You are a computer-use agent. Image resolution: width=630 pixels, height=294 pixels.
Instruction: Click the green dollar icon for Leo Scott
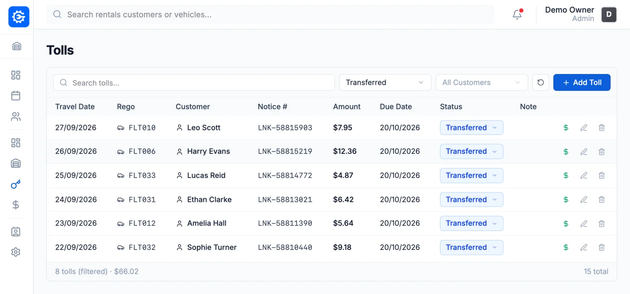(566, 128)
